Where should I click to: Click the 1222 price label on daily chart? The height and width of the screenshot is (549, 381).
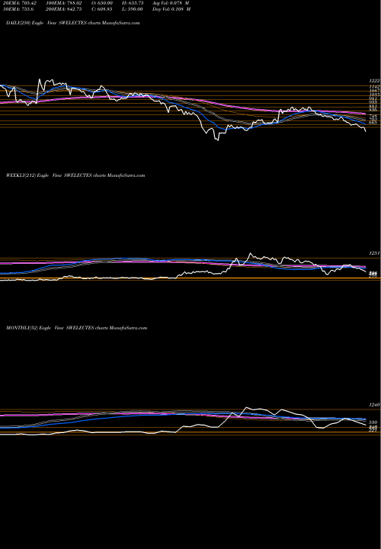(374, 81)
